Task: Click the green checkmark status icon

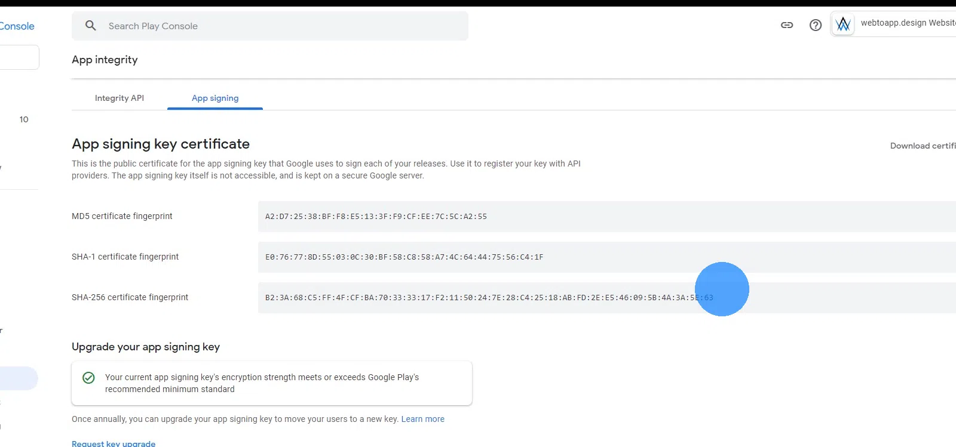Action: click(88, 378)
